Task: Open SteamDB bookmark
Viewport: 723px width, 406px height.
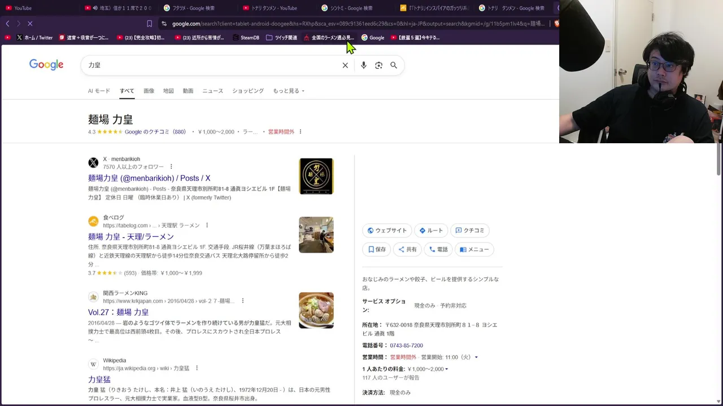Action: pyautogui.click(x=246, y=38)
